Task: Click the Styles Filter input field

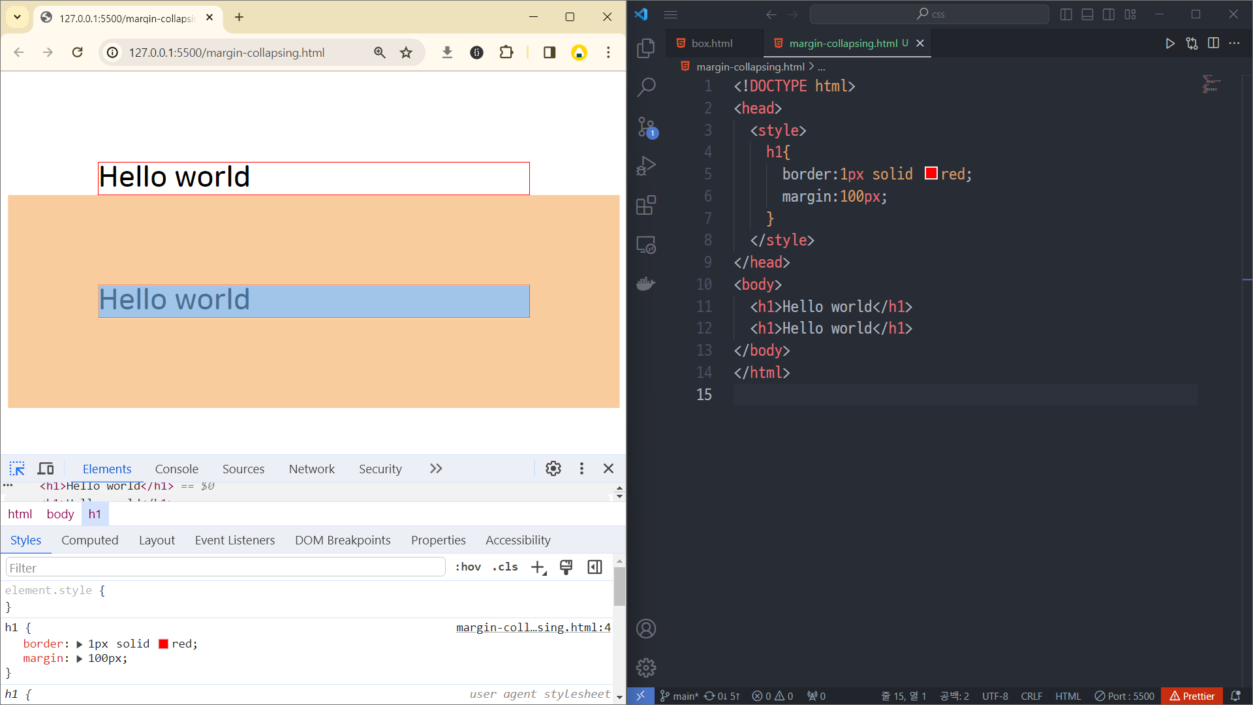Action: point(225,567)
